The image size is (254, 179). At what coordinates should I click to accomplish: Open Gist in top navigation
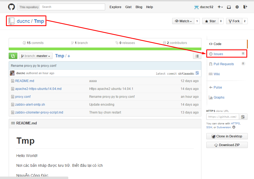point(128,7)
